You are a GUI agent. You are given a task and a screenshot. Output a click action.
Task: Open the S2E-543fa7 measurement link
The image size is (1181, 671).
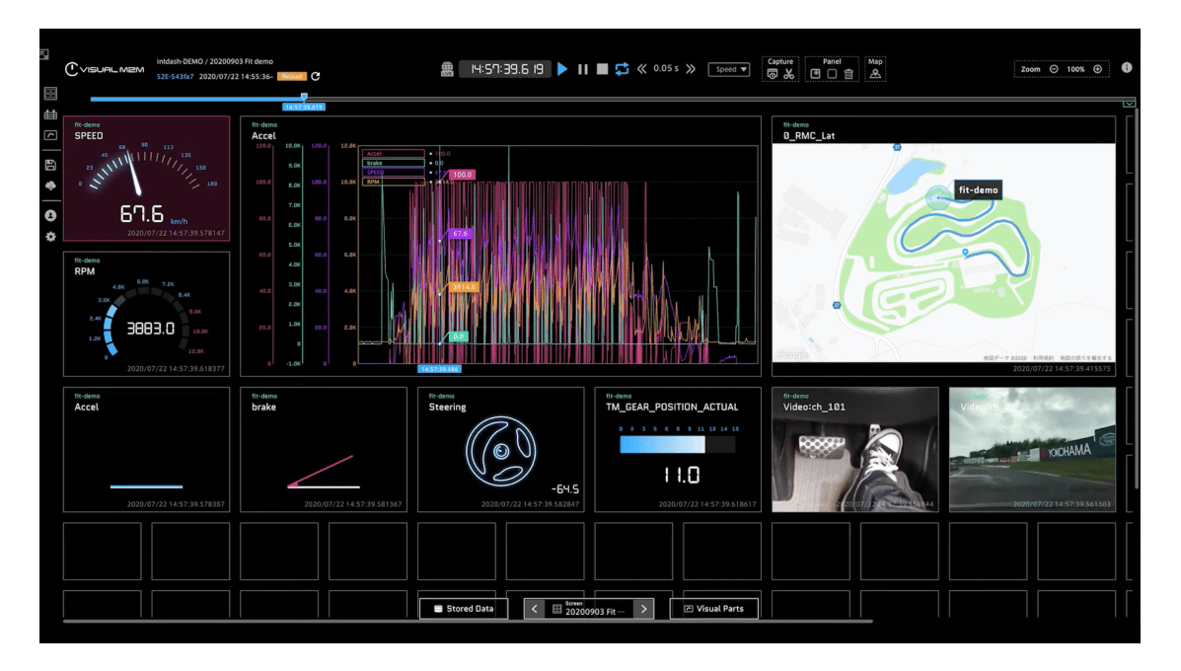176,77
